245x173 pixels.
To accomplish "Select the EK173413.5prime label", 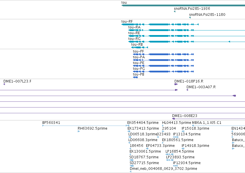I will [x=143, y=128].
